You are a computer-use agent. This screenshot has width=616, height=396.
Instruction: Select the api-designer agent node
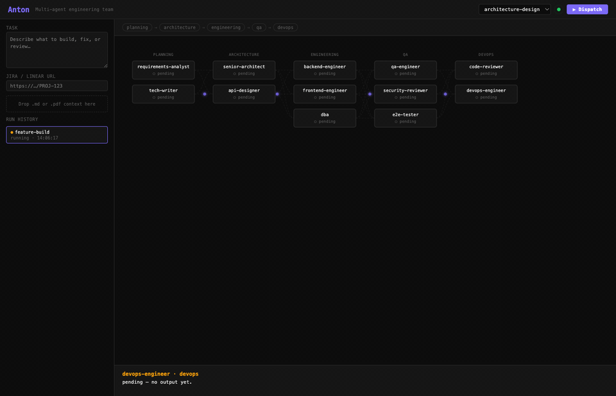tap(244, 94)
